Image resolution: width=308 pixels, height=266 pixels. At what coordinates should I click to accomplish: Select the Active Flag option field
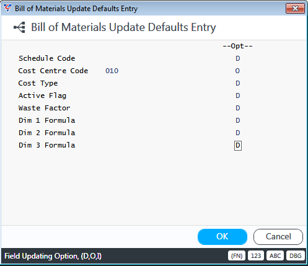(x=238, y=95)
